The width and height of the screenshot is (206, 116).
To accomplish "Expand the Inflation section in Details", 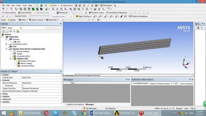I will coord(1,97).
